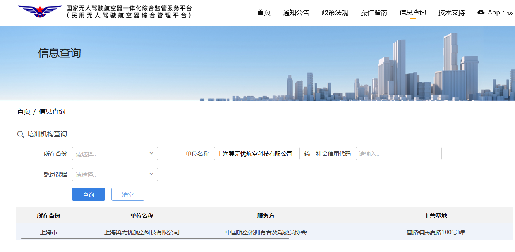This screenshot has height=252, width=515.
Task: Click the magnifier icon beside 培训机构查询
Action: point(20,134)
